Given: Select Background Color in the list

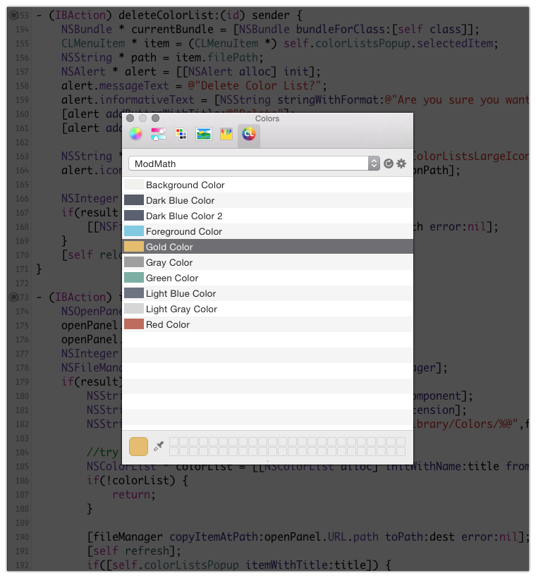Looking at the screenshot, I should (185, 185).
